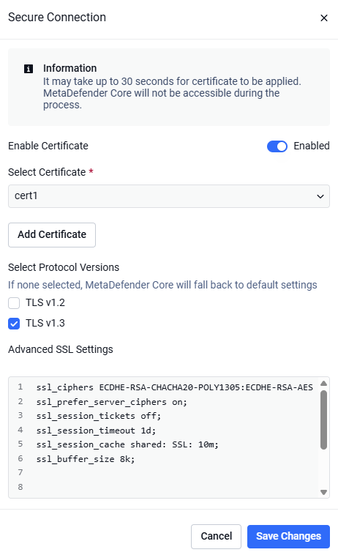Click the ssl_session_cache shared line
338x555 pixels.
(x=127, y=444)
